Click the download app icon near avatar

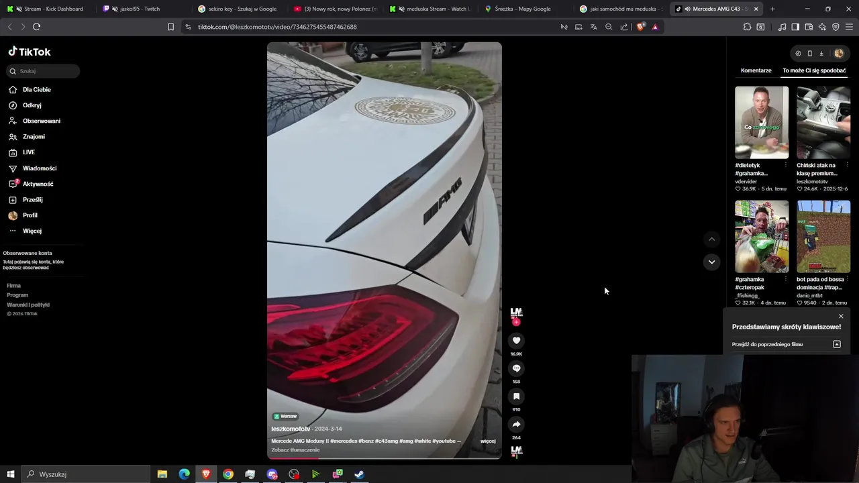tap(821, 54)
